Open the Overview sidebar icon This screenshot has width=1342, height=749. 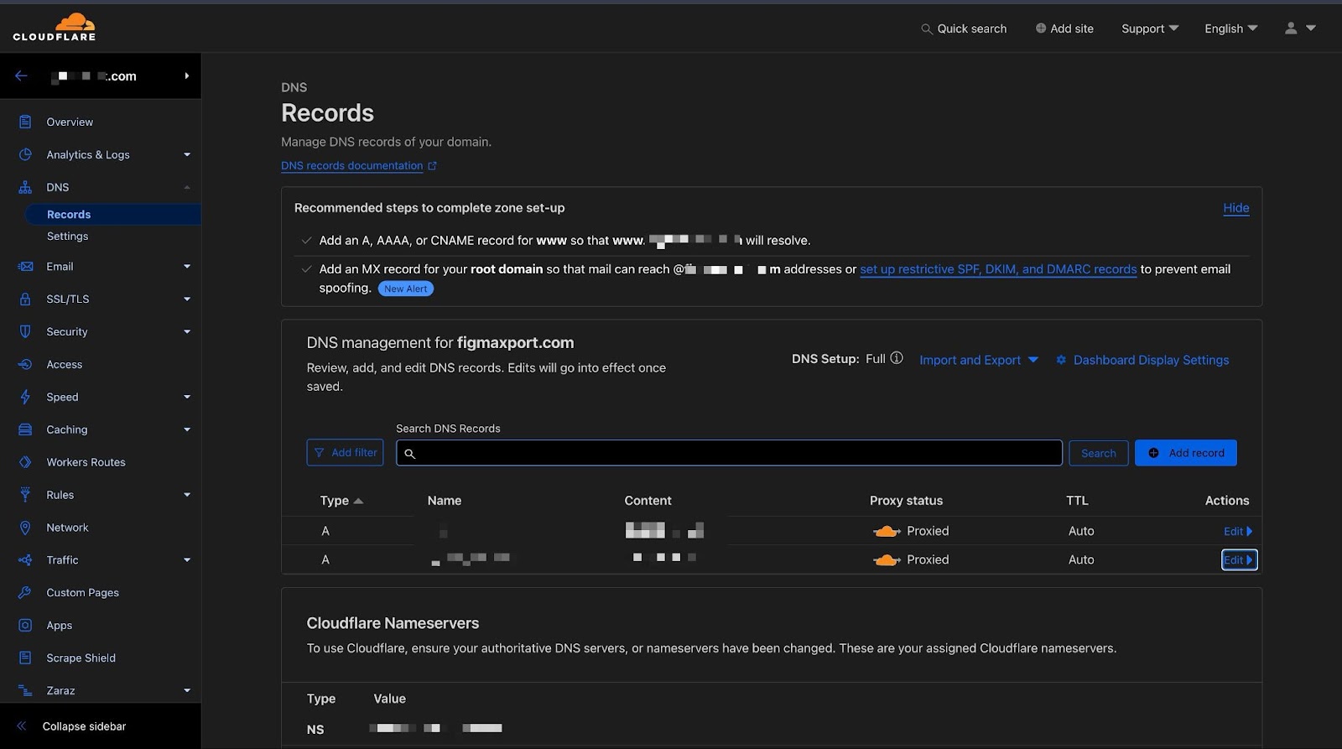[25, 122]
